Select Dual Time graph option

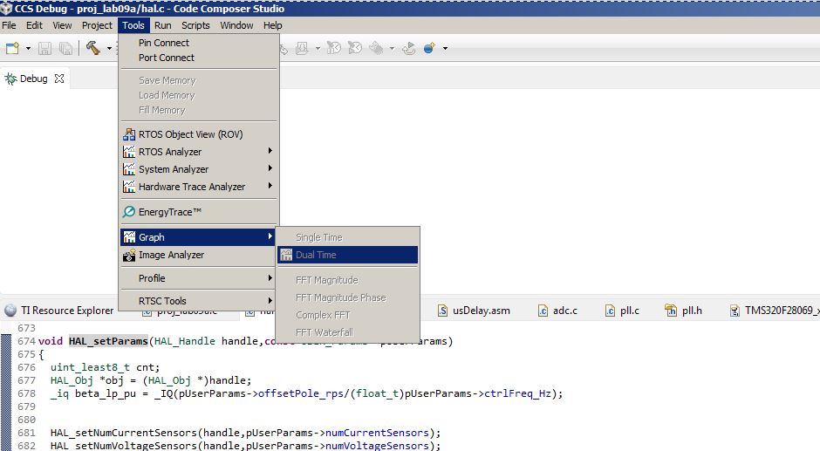[x=347, y=255]
